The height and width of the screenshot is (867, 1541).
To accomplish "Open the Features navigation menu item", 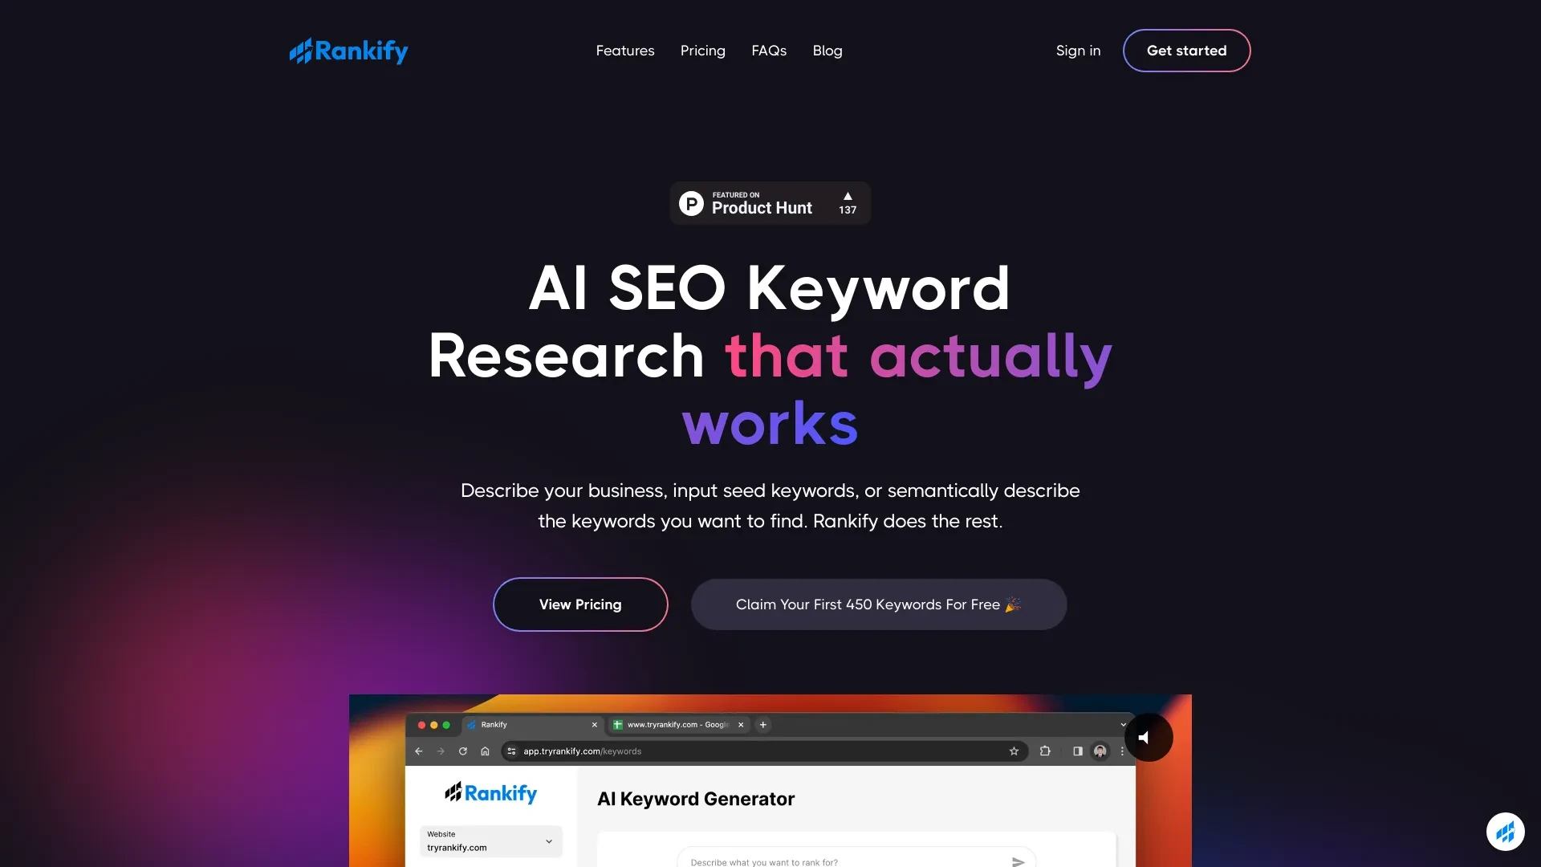I will click(624, 50).
